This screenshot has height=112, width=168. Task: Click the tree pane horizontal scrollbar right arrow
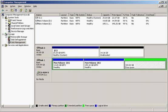point(32,106)
